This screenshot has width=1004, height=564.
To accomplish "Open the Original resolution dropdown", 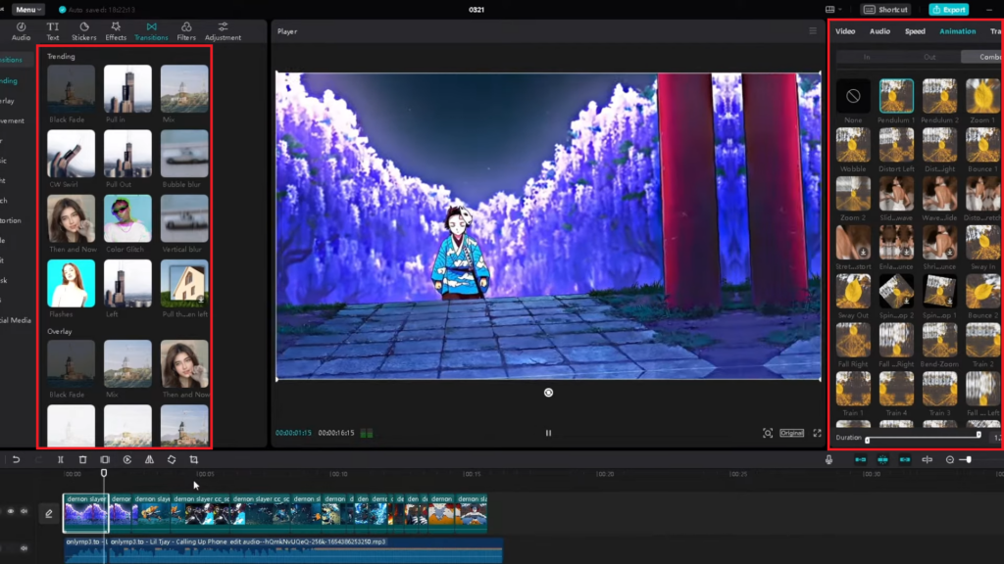I will tap(792, 432).
